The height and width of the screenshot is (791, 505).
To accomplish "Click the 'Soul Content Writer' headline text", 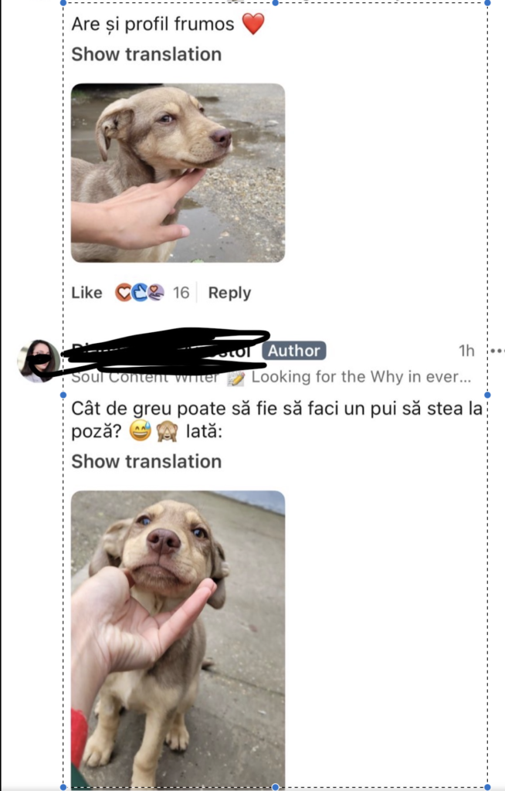I will [145, 377].
